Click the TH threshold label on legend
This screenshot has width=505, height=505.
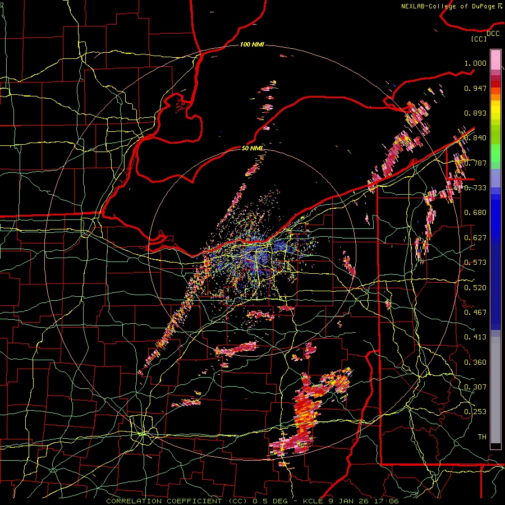pos(482,437)
